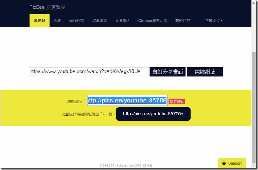Focus the YouTube URL input box
This screenshot has height=170, width=258.
(x=88, y=71)
